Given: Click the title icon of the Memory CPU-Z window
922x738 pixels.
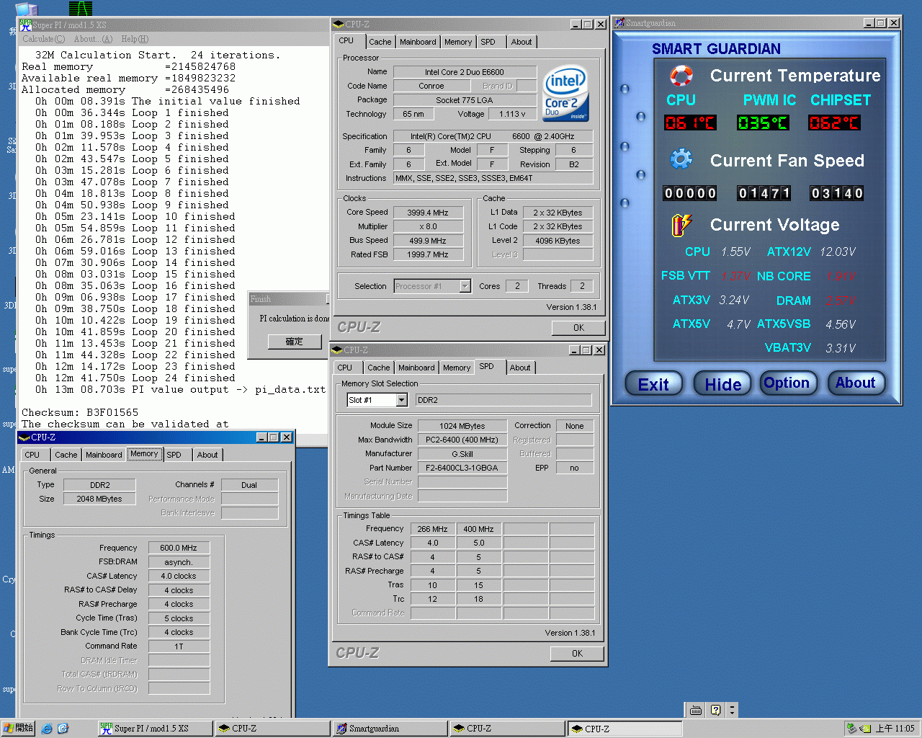Looking at the screenshot, I should point(24,437).
